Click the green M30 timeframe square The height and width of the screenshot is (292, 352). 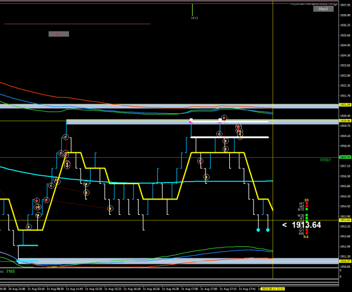[x=306, y=215]
